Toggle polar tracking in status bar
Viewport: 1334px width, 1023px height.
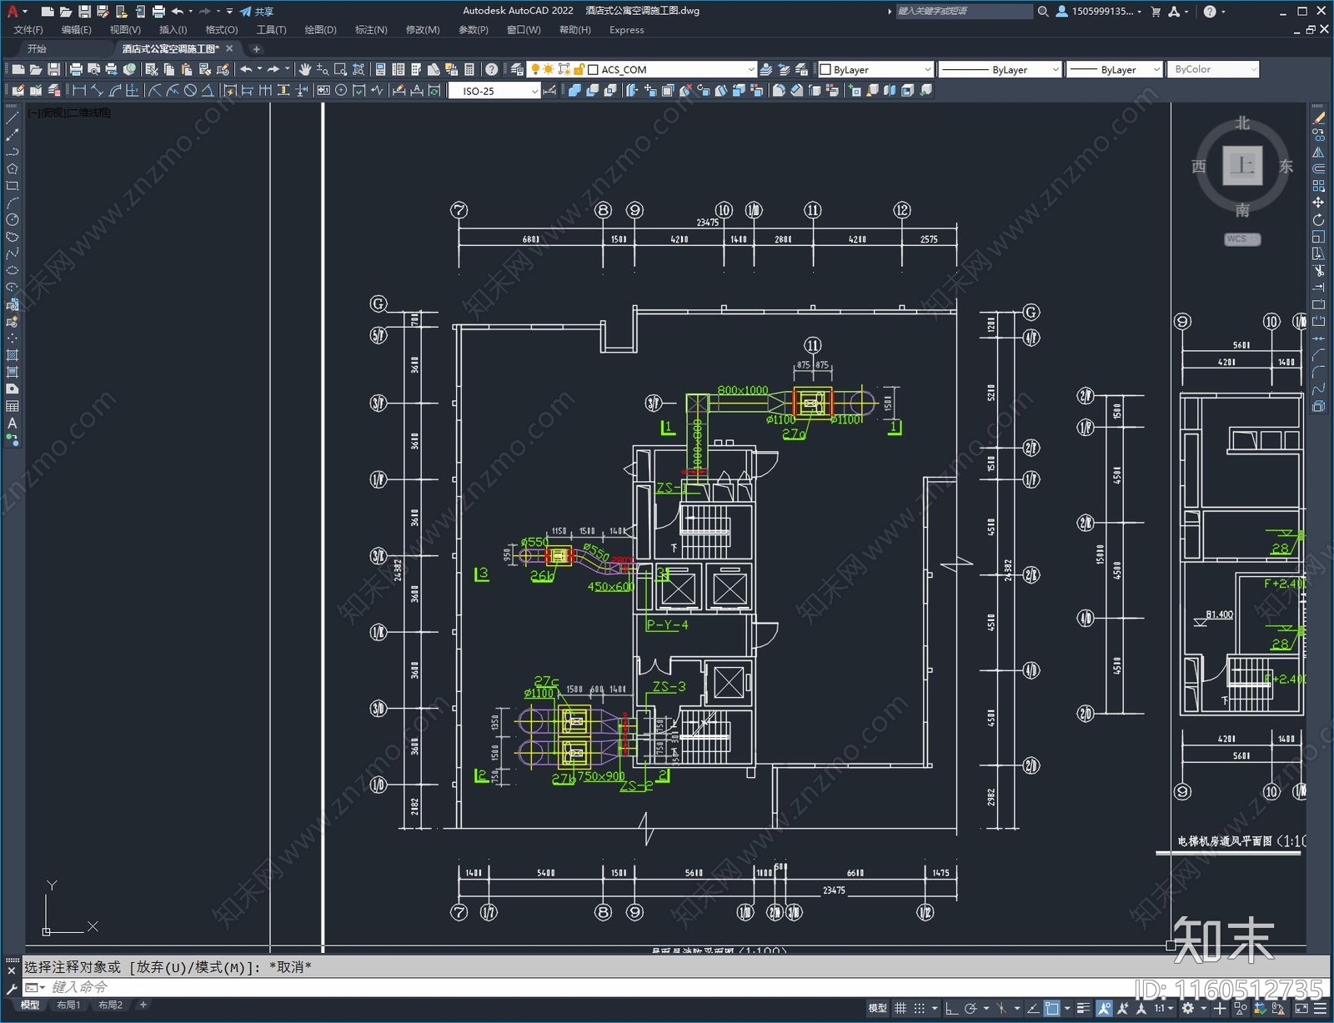(x=970, y=1008)
